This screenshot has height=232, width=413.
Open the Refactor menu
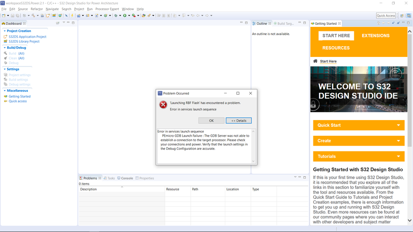pyautogui.click(x=37, y=9)
